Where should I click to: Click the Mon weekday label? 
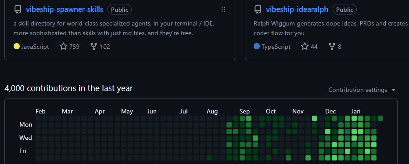26,124
